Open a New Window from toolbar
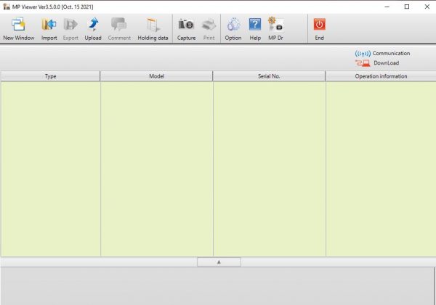This screenshot has width=436, height=305. pos(18,28)
